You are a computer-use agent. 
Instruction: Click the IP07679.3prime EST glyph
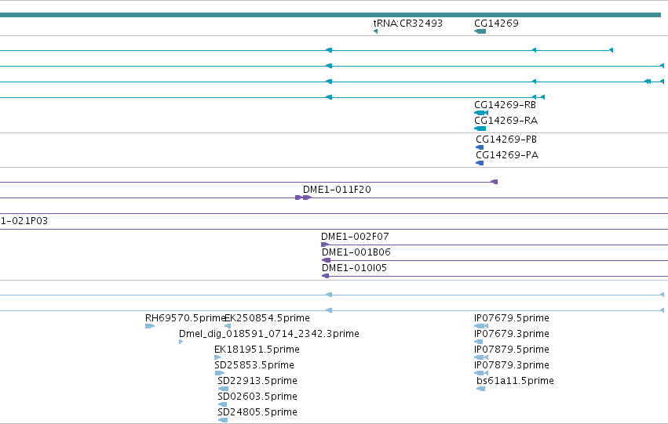click(478, 342)
